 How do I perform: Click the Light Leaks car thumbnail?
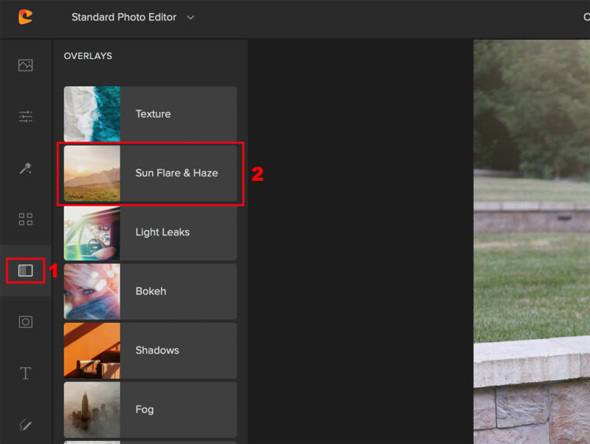pyautogui.click(x=92, y=232)
